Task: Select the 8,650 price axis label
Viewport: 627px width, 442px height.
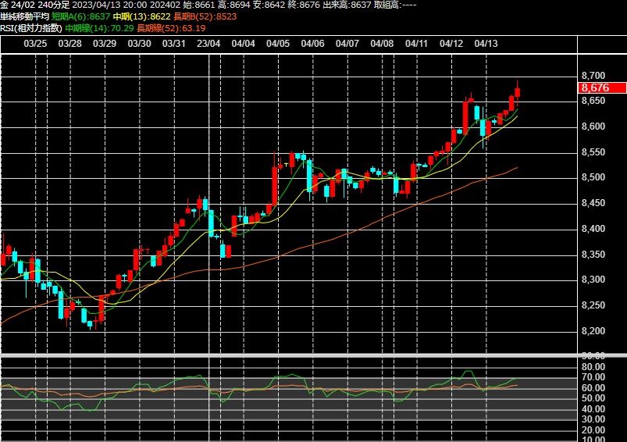Action: click(x=593, y=101)
